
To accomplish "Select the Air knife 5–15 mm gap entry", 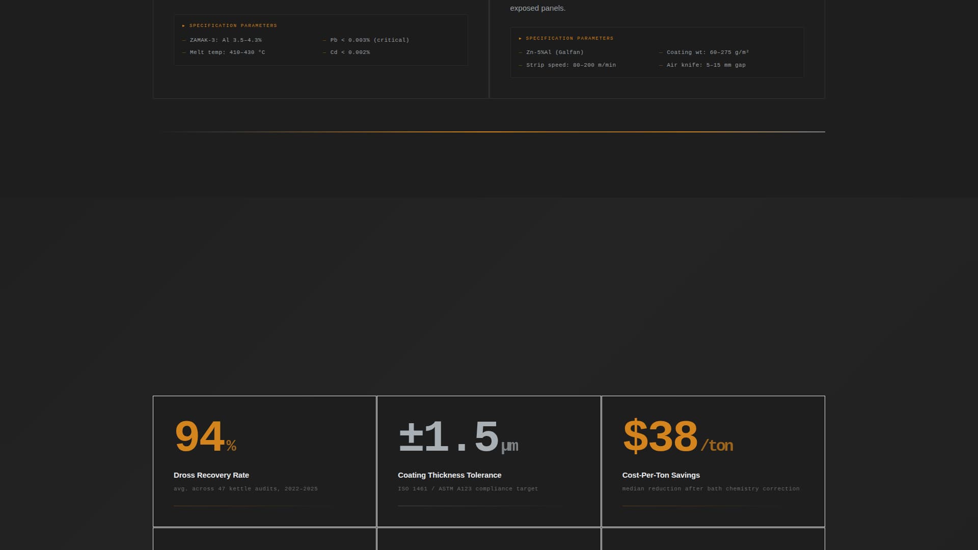I will [x=706, y=65].
